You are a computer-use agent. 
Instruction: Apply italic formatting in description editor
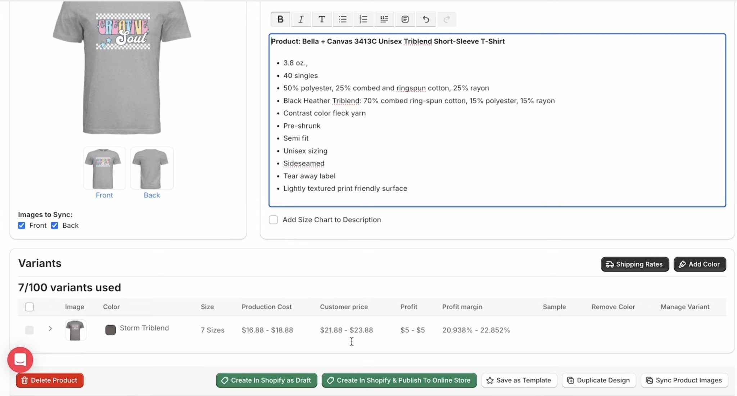[301, 19]
